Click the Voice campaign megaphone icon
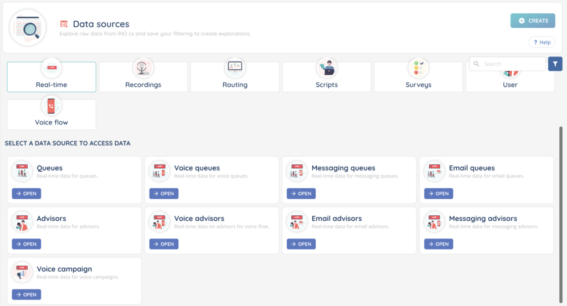The height and width of the screenshot is (306, 567). tap(22, 272)
